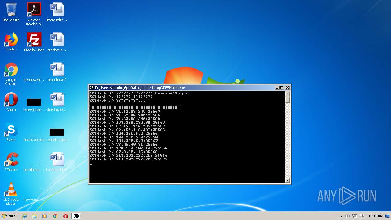Viewport: 391px width, 220px height.
Task: Open Chrome from the taskbar
Action: tap(55, 216)
